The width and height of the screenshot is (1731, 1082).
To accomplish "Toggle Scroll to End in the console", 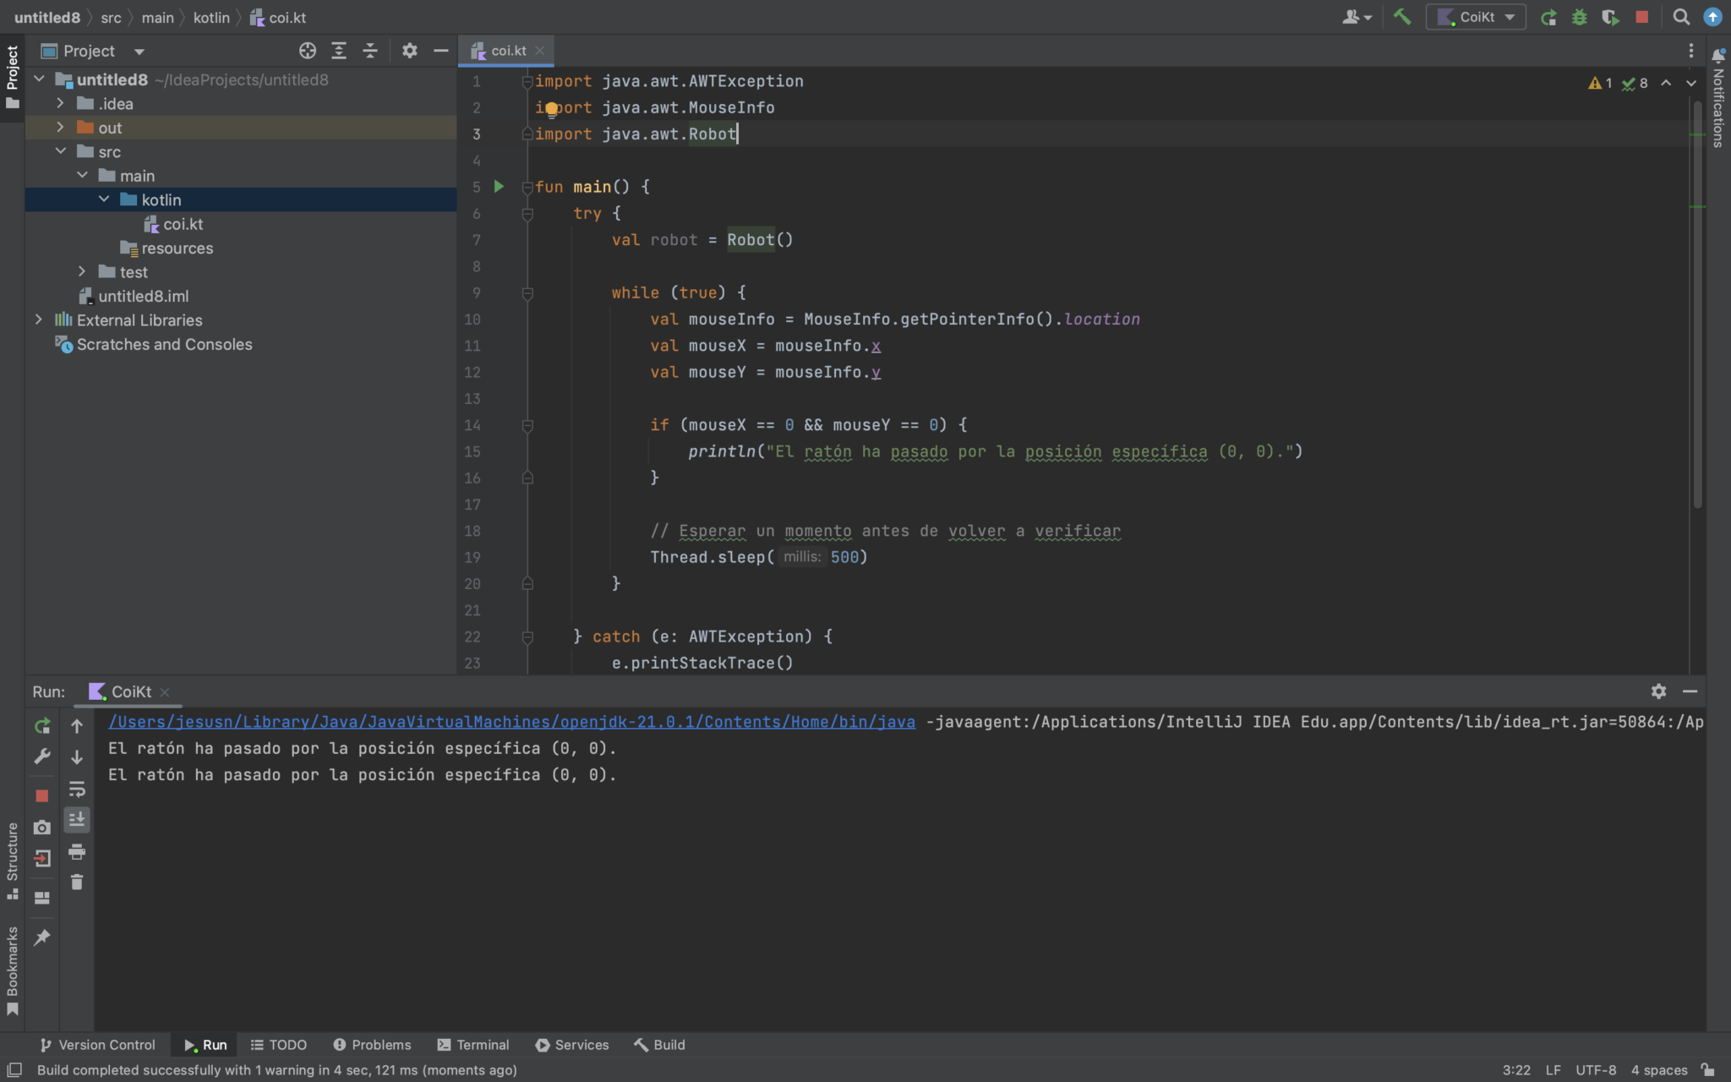I will pyautogui.click(x=77, y=818).
